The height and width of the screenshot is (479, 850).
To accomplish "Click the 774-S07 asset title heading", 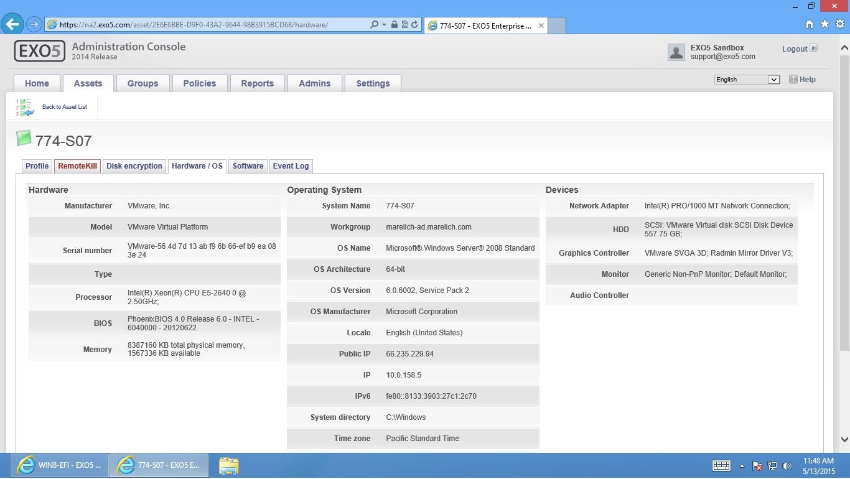I will click(x=63, y=141).
